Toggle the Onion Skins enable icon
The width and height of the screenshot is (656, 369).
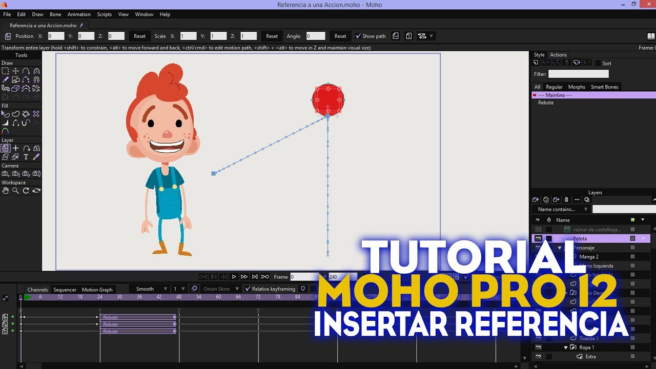pos(194,289)
